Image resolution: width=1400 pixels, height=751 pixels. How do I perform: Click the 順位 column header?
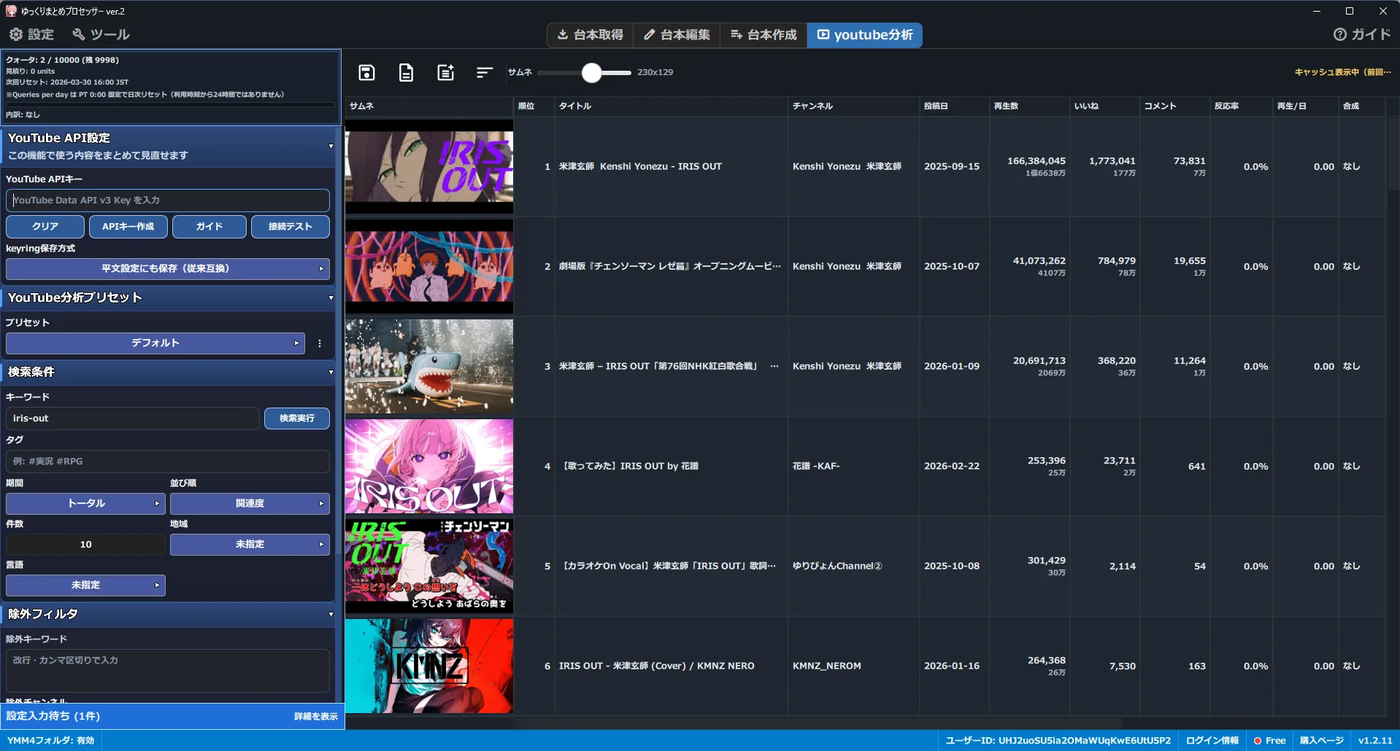pyautogui.click(x=534, y=106)
